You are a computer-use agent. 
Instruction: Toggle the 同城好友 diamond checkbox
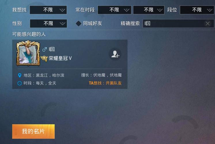(79, 24)
